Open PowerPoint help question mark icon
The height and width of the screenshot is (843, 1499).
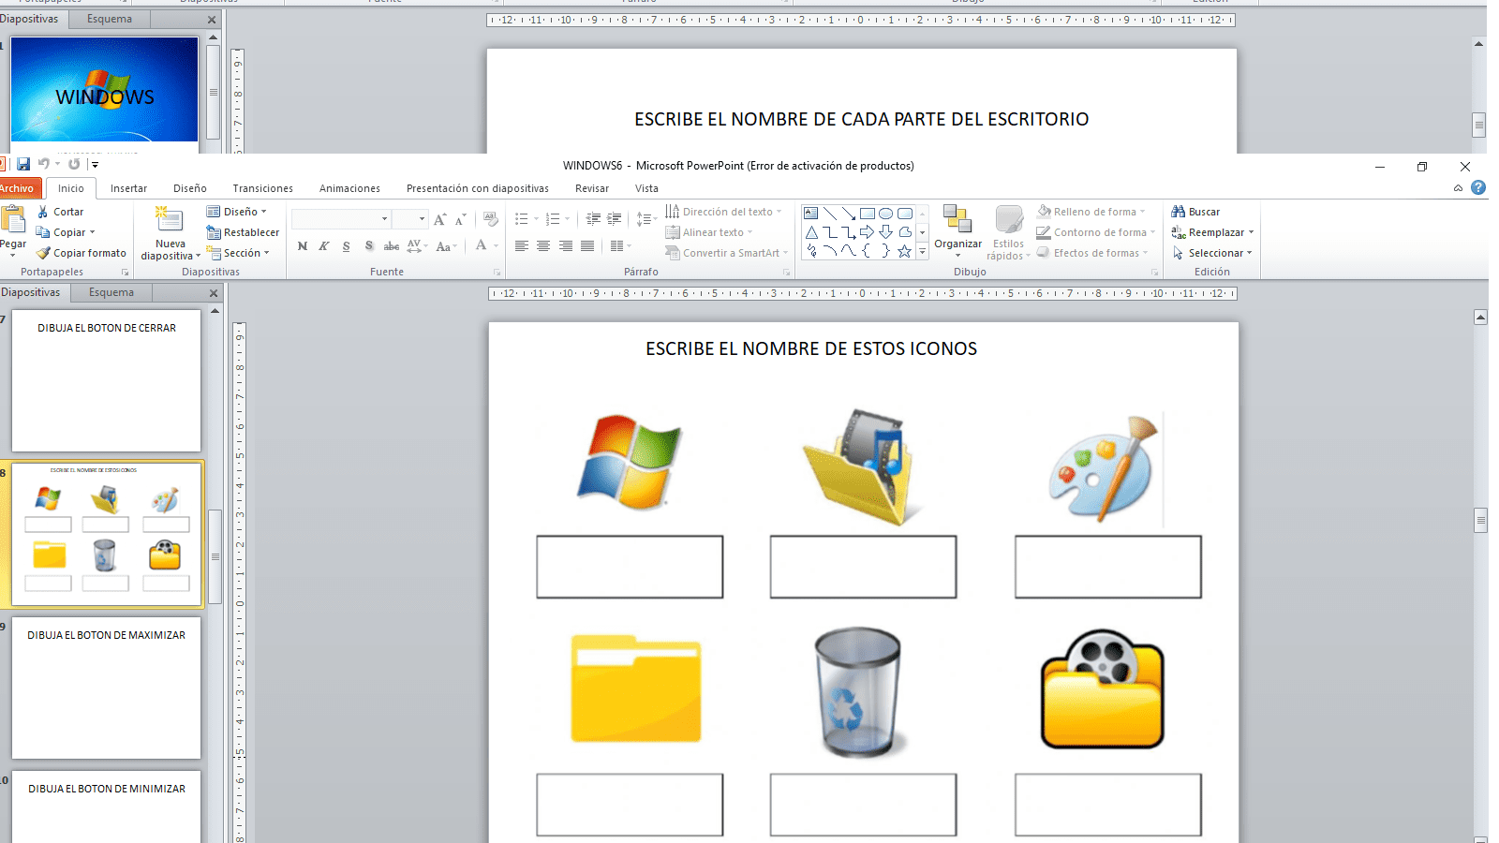pyautogui.click(x=1478, y=187)
